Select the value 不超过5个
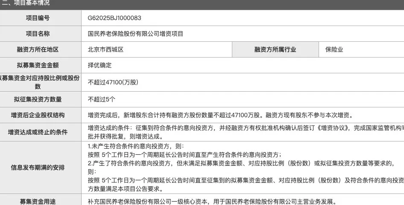 click(102, 99)
